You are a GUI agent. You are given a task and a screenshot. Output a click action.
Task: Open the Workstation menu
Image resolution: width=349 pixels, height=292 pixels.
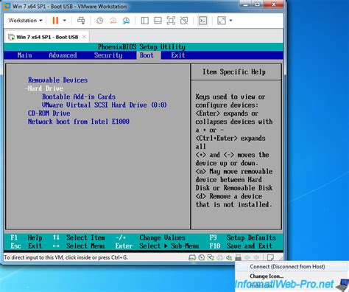[26, 21]
